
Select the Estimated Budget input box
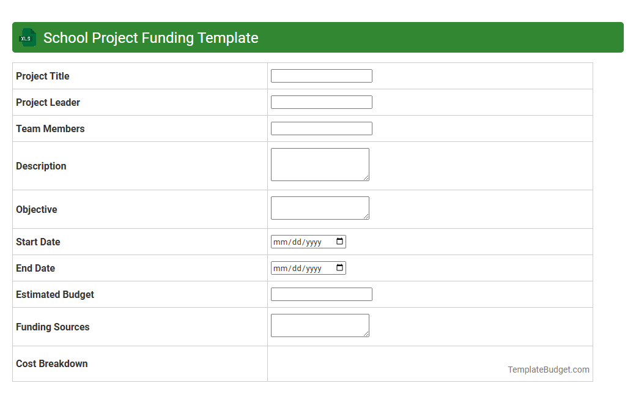(x=321, y=294)
